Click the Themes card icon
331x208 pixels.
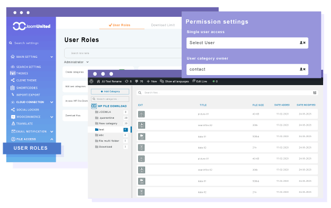coord(13,73)
